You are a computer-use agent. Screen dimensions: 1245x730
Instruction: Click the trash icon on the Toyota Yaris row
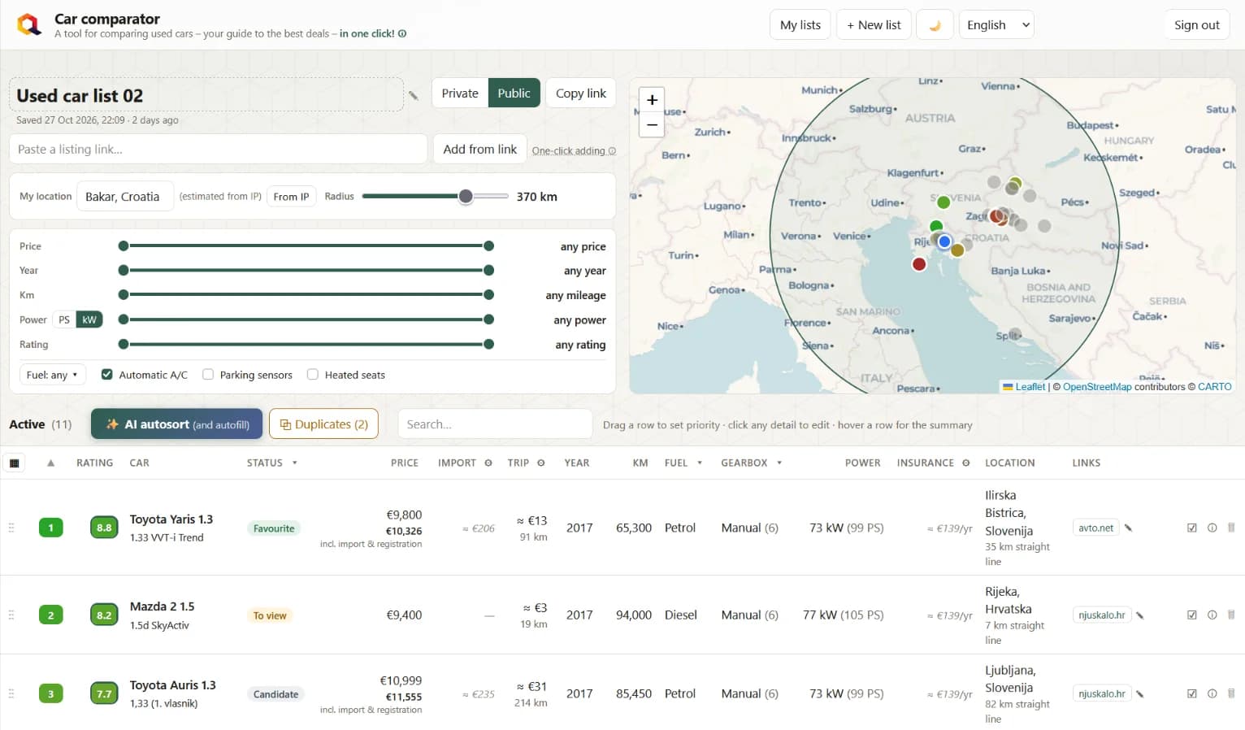pyautogui.click(x=1231, y=528)
